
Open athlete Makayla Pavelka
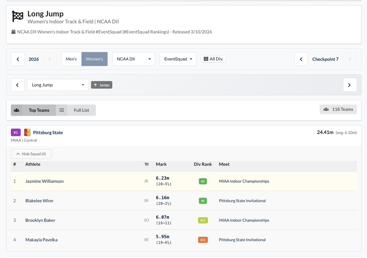coord(41,240)
